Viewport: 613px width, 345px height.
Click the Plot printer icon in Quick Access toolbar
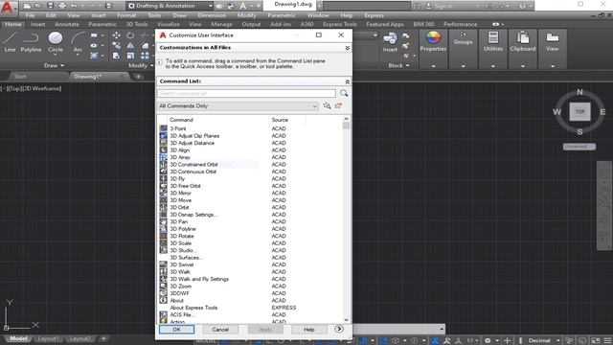tap(62, 6)
